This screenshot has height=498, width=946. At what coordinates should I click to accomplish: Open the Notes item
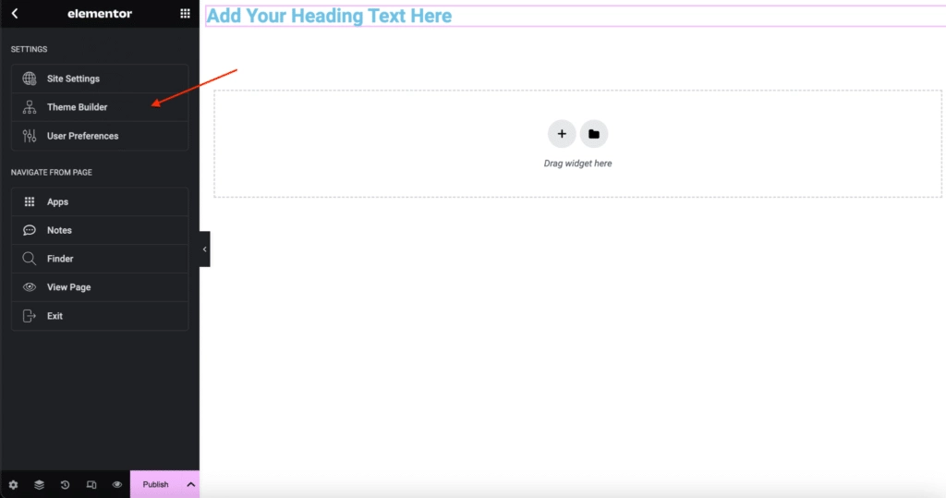100,230
